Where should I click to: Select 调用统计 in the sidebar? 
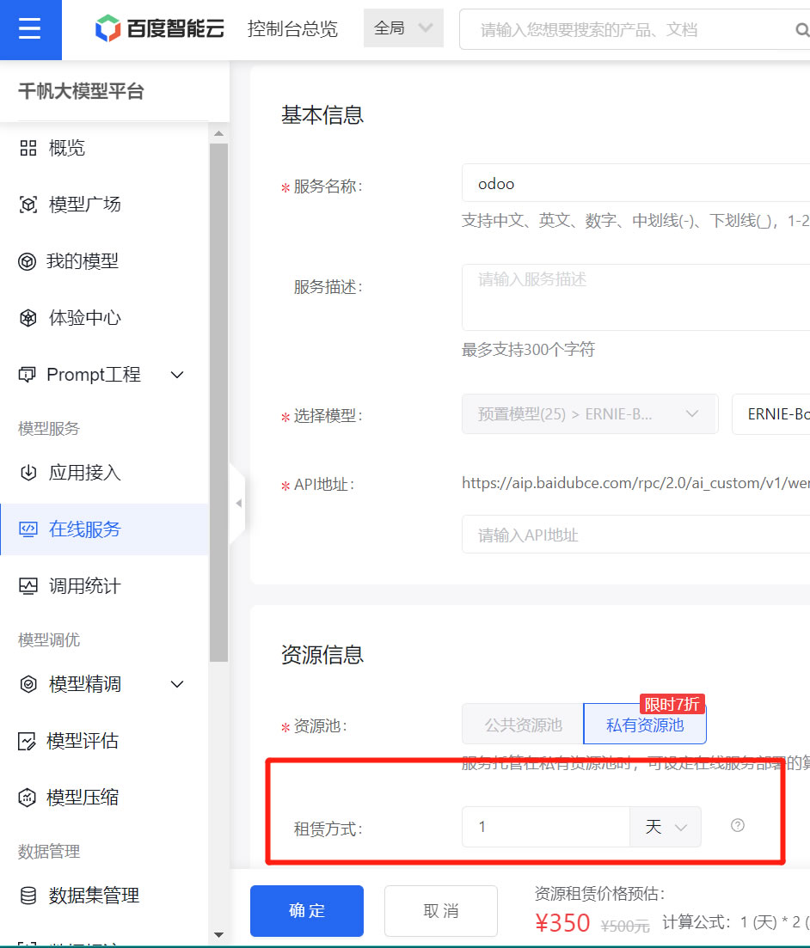point(84,586)
